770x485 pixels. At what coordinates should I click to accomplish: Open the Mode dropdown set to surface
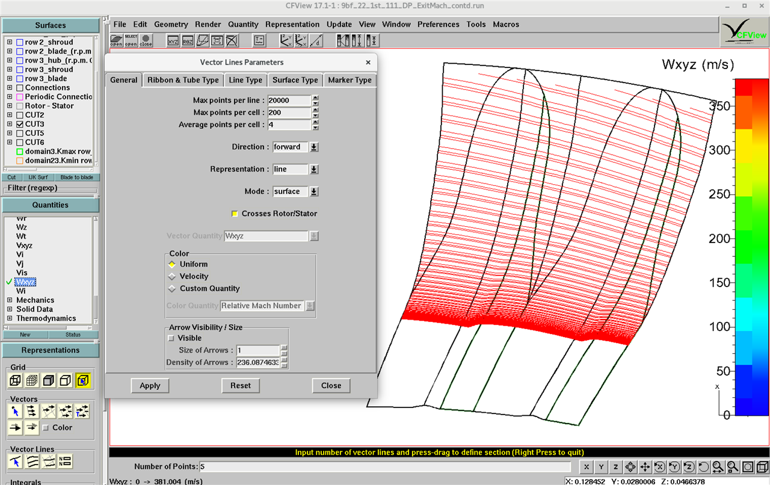314,191
